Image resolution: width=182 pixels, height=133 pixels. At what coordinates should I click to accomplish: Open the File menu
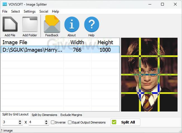pos(5,11)
